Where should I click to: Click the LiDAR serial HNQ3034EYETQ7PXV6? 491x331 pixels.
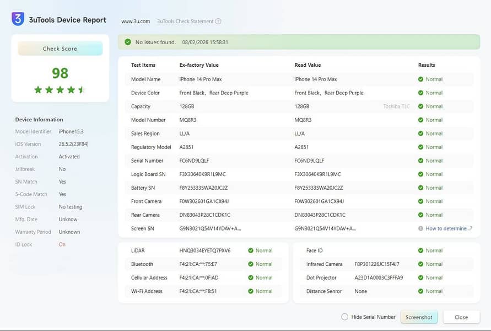point(205,250)
